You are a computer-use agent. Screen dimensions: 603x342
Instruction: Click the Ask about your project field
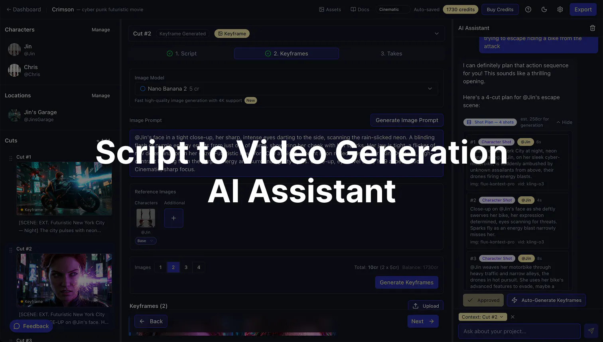click(519, 331)
